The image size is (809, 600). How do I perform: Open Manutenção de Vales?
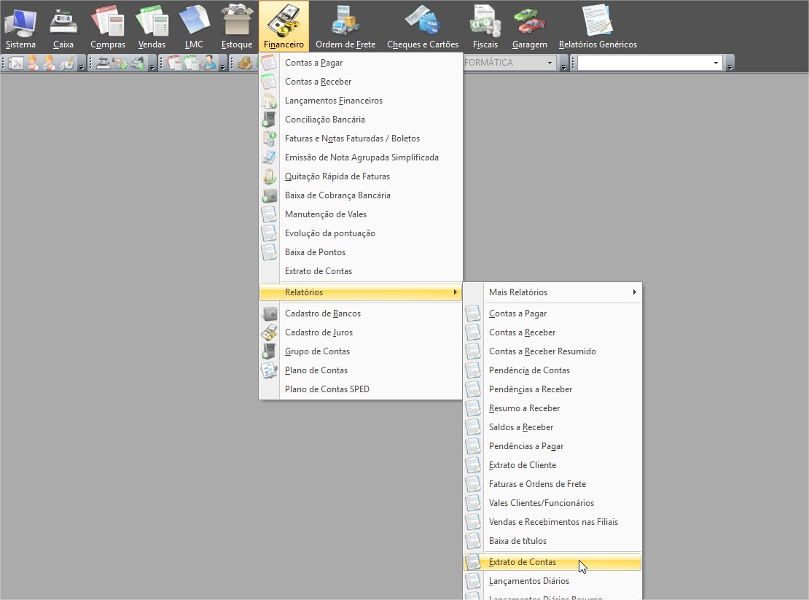(x=361, y=214)
